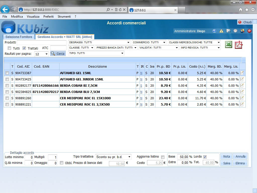Image resolution: width=257 pixels, height=193 pixels.
Task: Open the Risultati per pagina dropdown
Action: (41, 54)
